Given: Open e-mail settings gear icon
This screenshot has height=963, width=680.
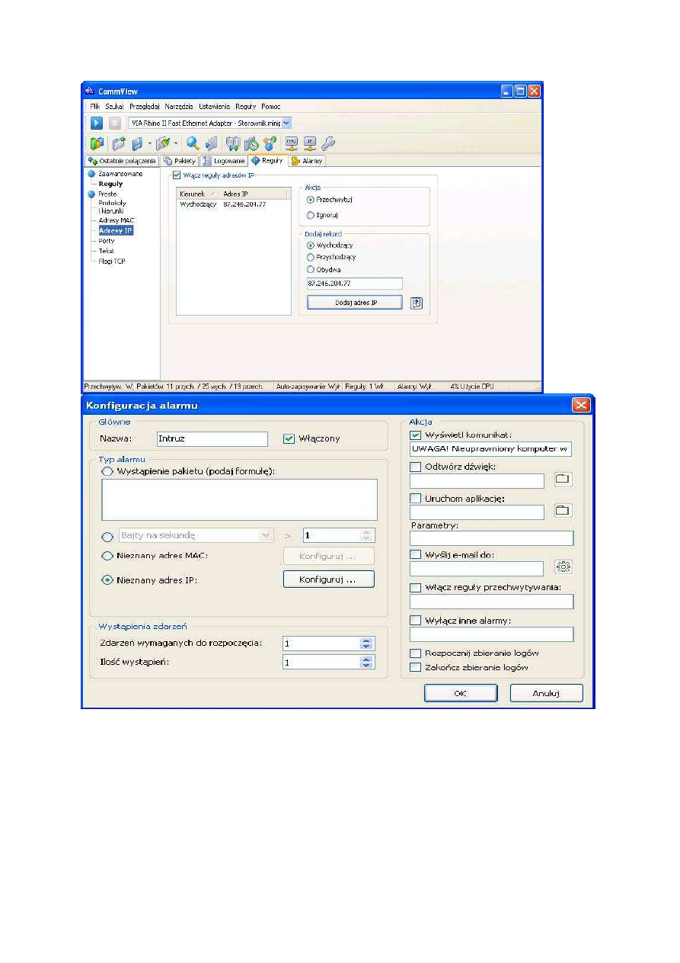Looking at the screenshot, I should pos(563,567).
